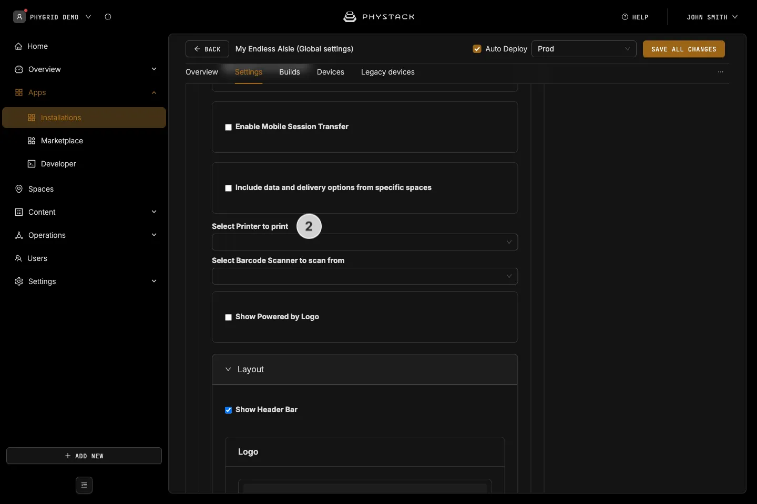Collapse the Apps sidebar chevron
Viewport: 757px width, 504px height.
pos(154,93)
